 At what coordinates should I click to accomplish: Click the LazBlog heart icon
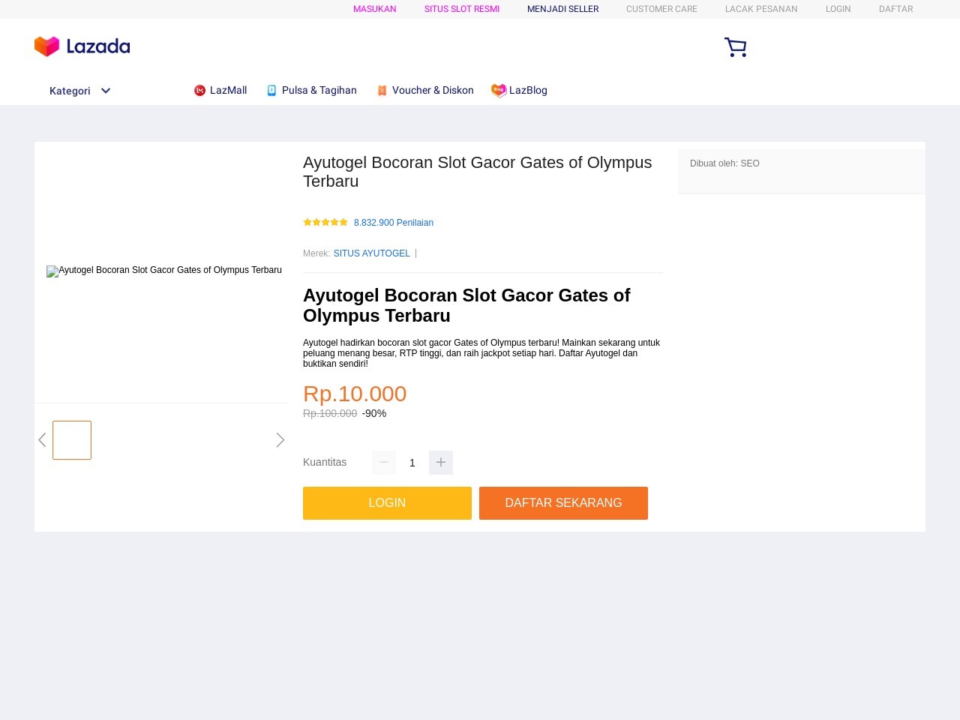click(499, 91)
